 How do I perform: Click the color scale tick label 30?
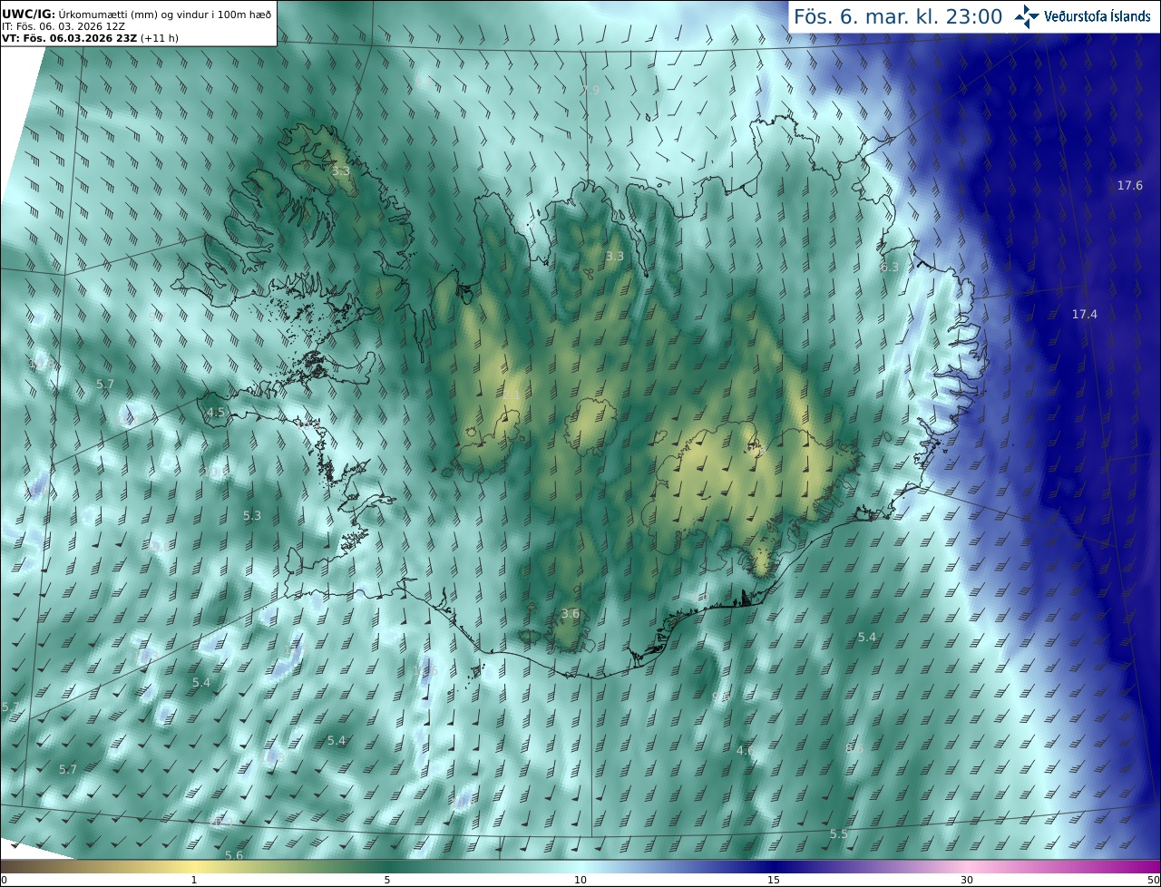967,880
